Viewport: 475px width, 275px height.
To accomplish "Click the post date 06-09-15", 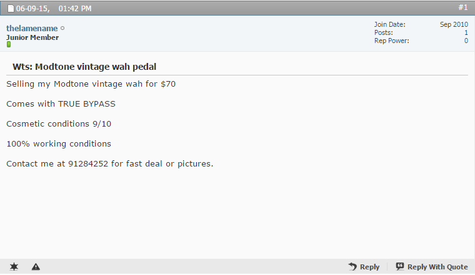I will pyautogui.click(x=32, y=9).
